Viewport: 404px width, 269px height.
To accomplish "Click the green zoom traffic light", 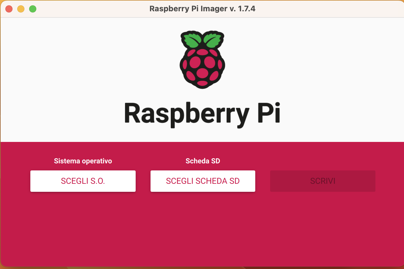I will (x=33, y=9).
